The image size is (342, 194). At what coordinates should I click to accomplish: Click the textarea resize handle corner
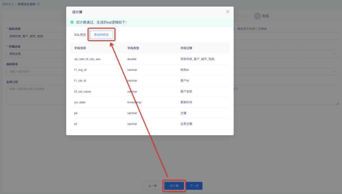point(337,103)
